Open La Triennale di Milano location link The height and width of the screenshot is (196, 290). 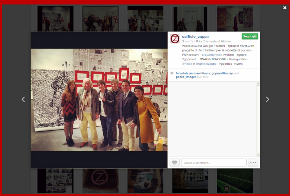point(215,41)
